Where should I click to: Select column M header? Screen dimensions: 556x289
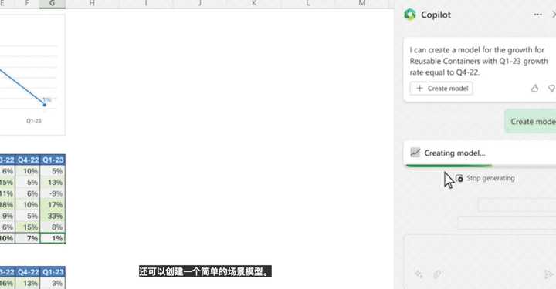tap(361, 4)
